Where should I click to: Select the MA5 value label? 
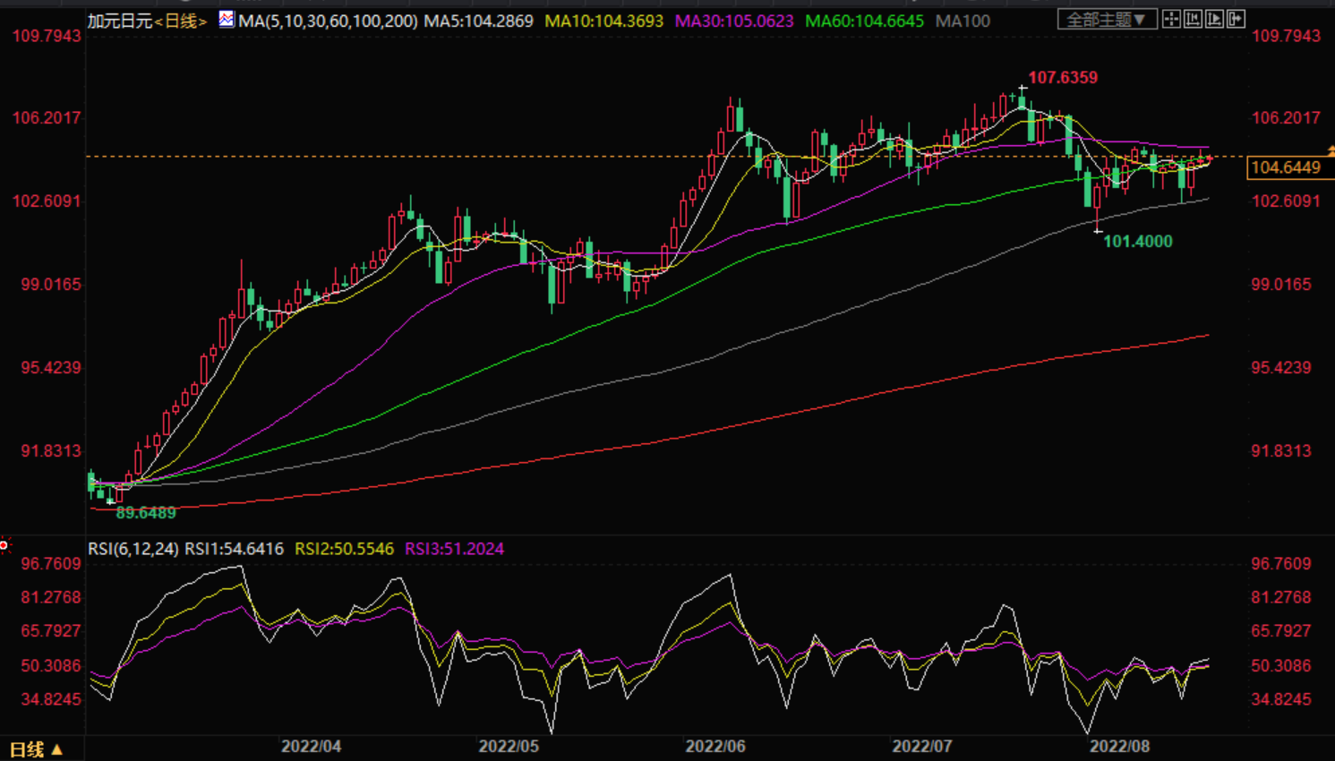pyautogui.click(x=478, y=21)
